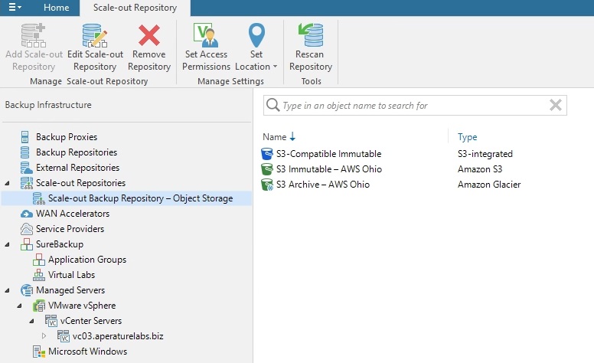Click the Type column header
Viewport: 594px width, 363px height.
[467, 137]
